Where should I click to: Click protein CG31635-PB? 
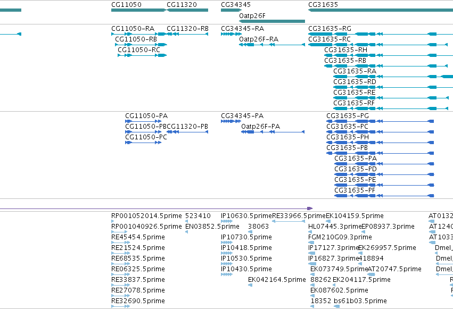click(x=380, y=154)
